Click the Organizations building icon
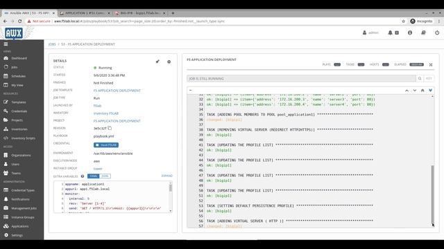The image size is (444, 249). click(6, 155)
